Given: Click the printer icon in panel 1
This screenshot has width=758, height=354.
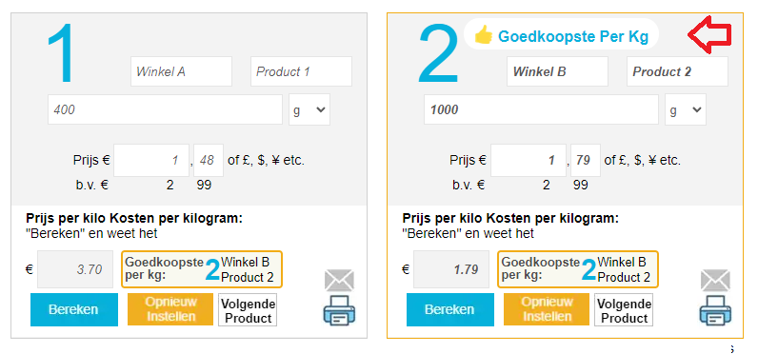Looking at the screenshot, I should (339, 309).
